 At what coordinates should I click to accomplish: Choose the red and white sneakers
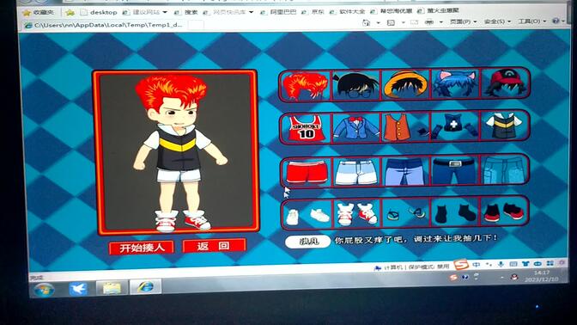[x=356, y=213]
